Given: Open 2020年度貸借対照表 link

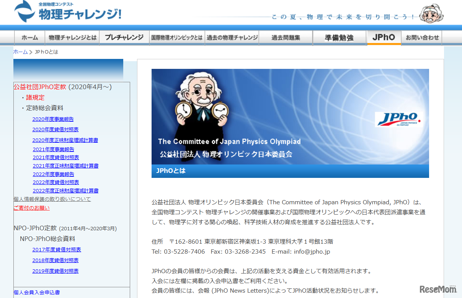Looking at the screenshot, I should point(56,129).
